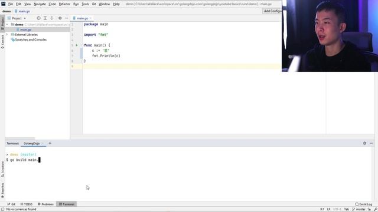Click the import "fmt" code line
Viewport: 378px width, 212px height.
point(96,35)
